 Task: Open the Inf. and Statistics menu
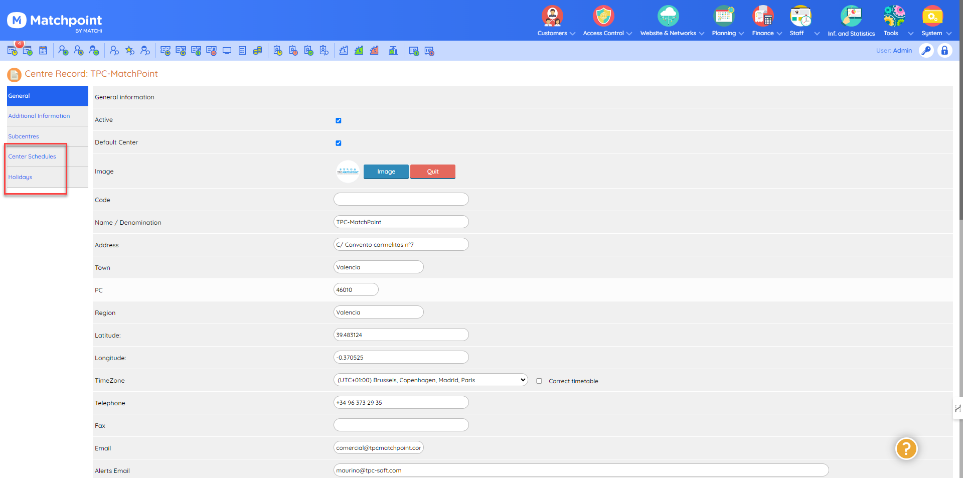[851, 22]
